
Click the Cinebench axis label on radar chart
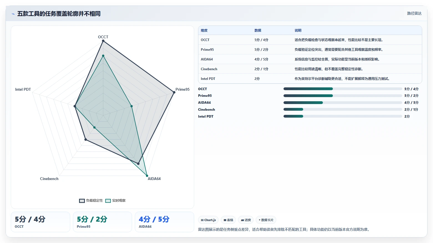(49, 179)
